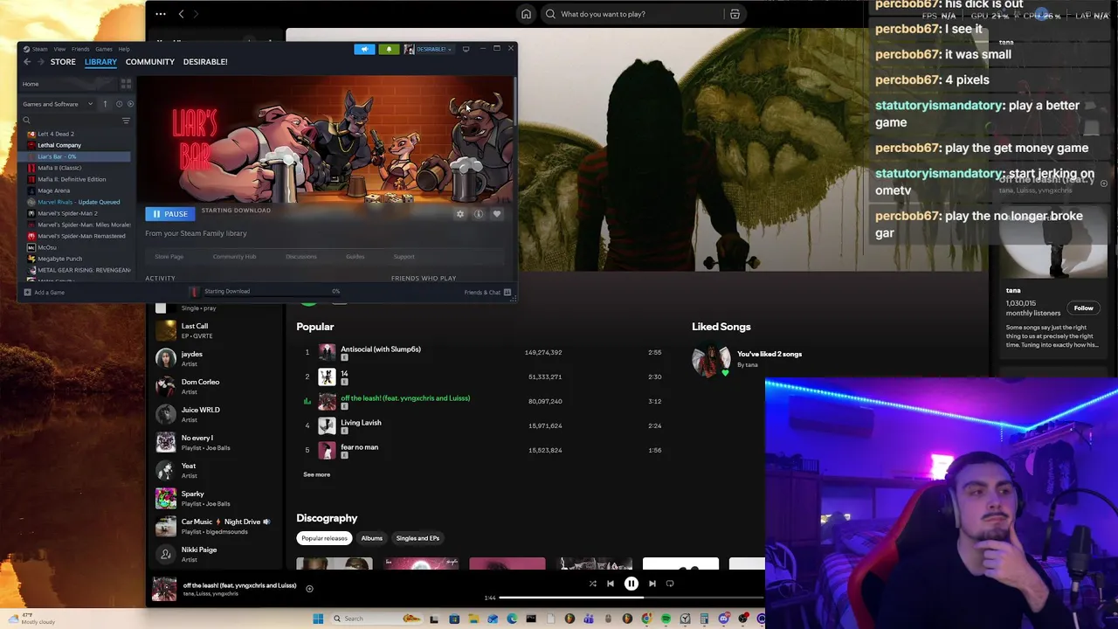This screenshot has width=1118, height=629.
Task: Toggle shuffle in Spotify player
Action: pos(592,584)
